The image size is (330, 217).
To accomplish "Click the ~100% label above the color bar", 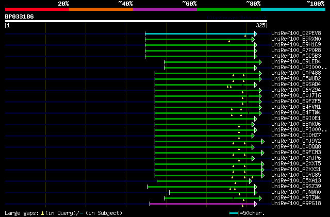I will [316, 4].
